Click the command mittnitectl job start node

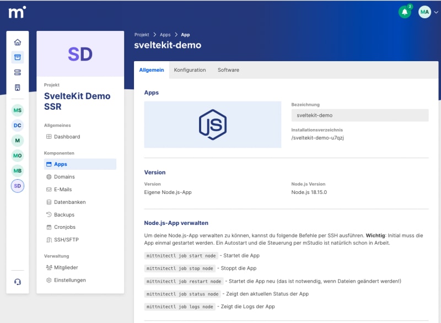click(x=181, y=256)
